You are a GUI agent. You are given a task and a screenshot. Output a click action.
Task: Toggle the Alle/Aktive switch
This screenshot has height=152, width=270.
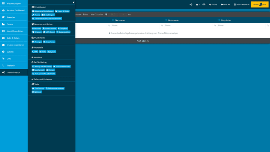click(x=96, y=14)
